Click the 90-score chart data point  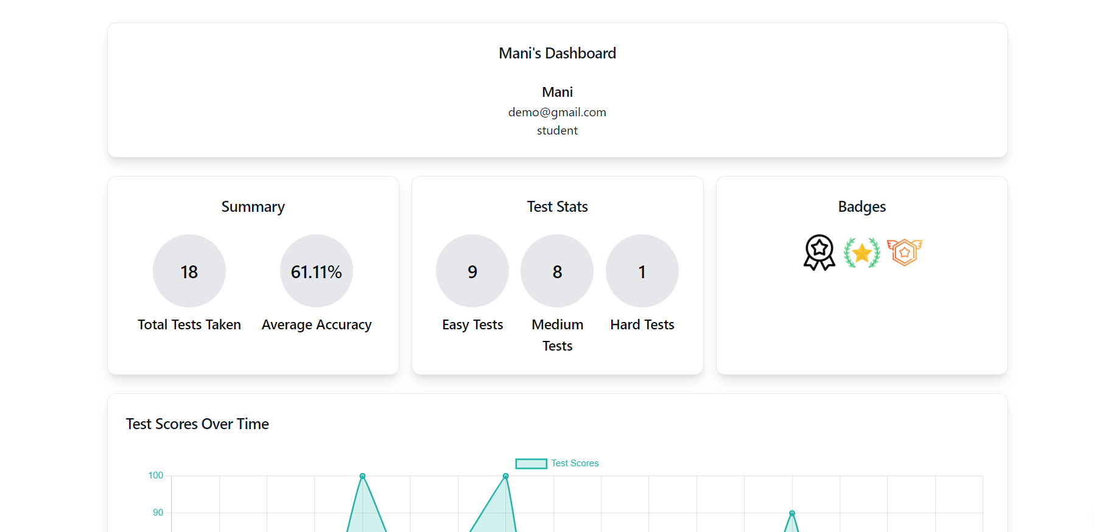tap(792, 513)
